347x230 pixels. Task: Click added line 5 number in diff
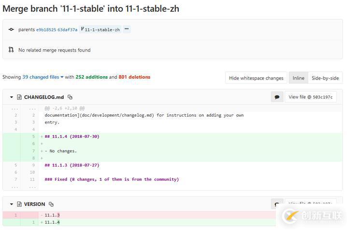pyautogui.click(x=34, y=136)
